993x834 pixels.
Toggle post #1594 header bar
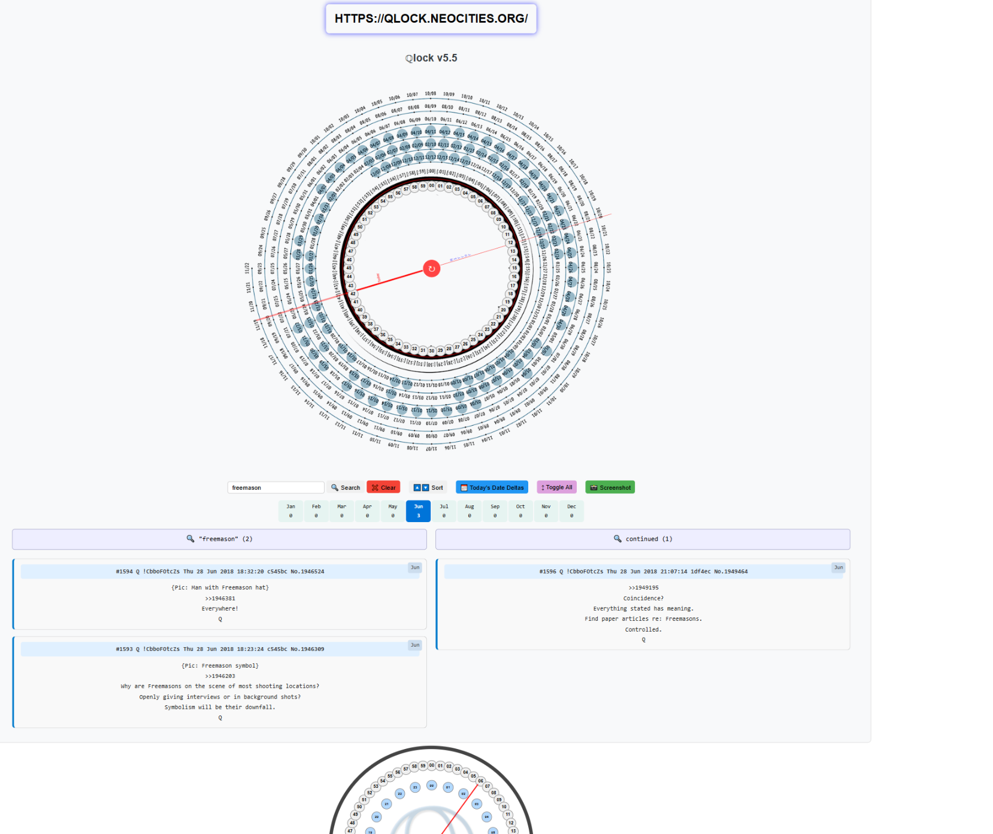tap(220, 572)
